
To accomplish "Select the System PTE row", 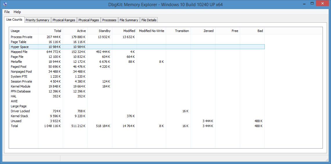I will (x=137, y=76).
